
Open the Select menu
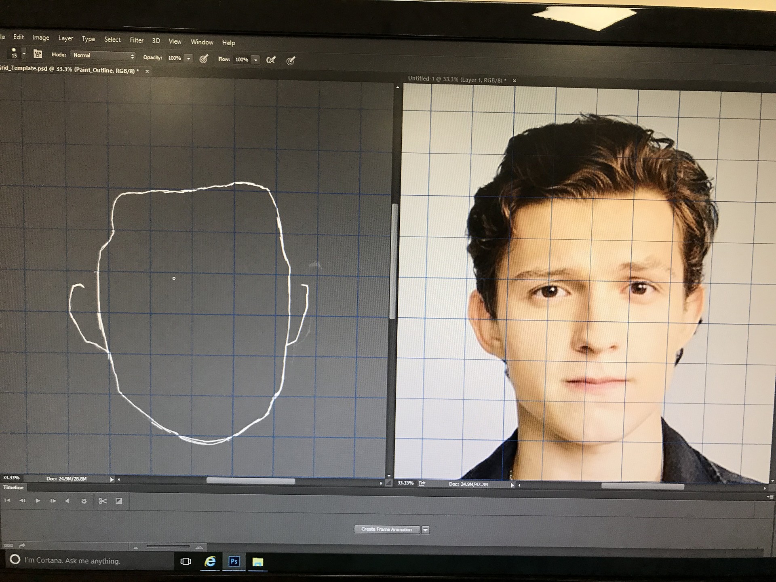(x=112, y=40)
